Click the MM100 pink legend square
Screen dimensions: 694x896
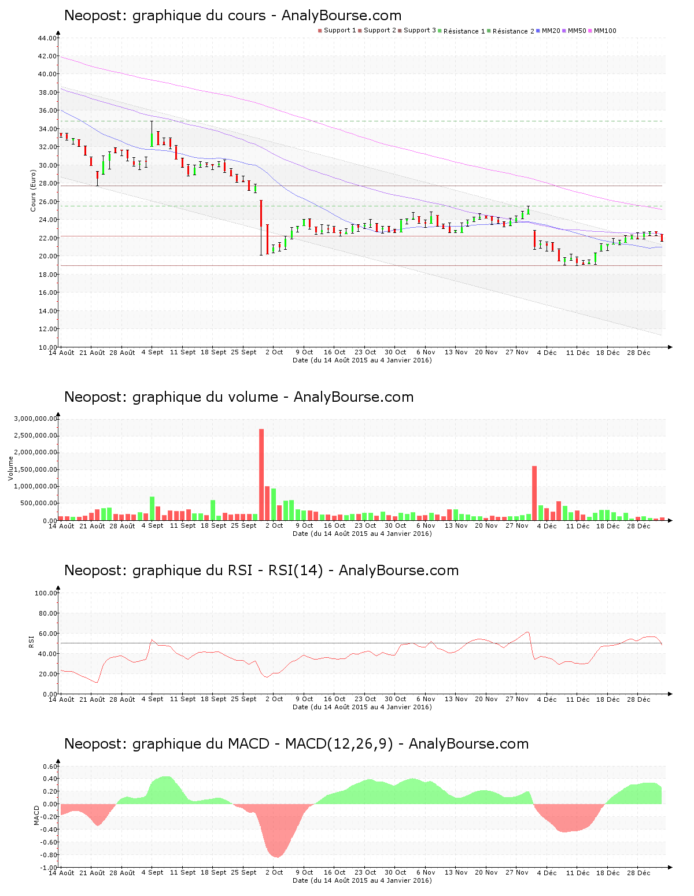tap(590, 31)
